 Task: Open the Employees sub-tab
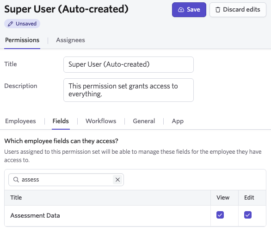[x=20, y=121]
